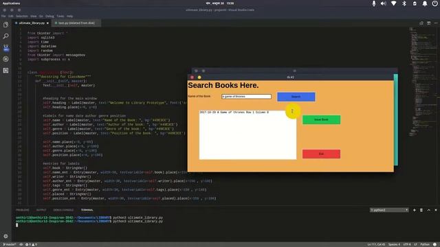Open the Wi-Fi network indicator
Image resolution: width=440 pixels, height=247 pixels.
coord(394,3)
